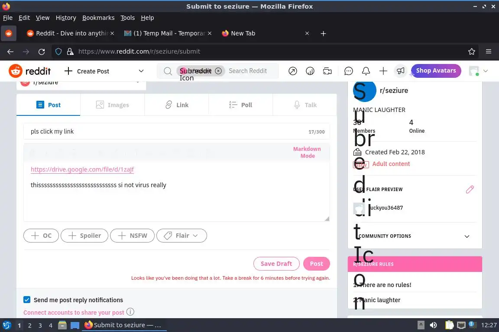Open the View menu
This screenshot has width=499, height=332.
click(42, 18)
